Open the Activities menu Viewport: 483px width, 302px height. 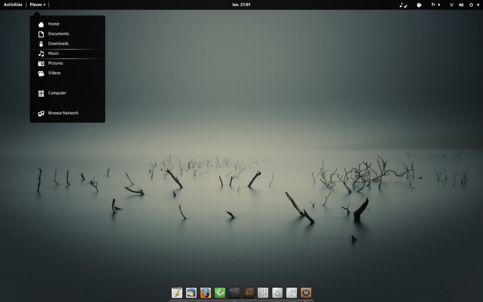pos(13,5)
